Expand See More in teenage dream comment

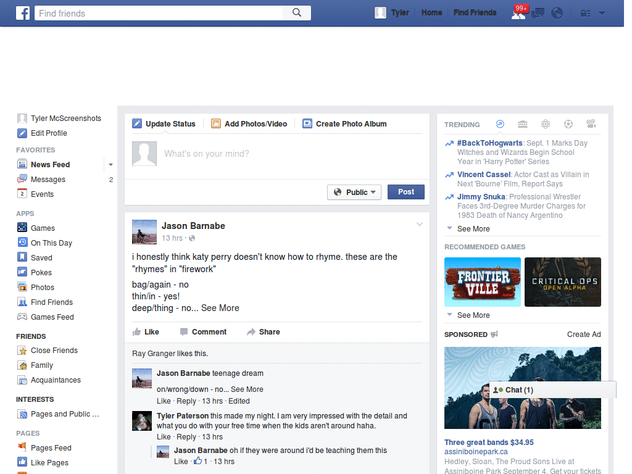[x=247, y=389]
